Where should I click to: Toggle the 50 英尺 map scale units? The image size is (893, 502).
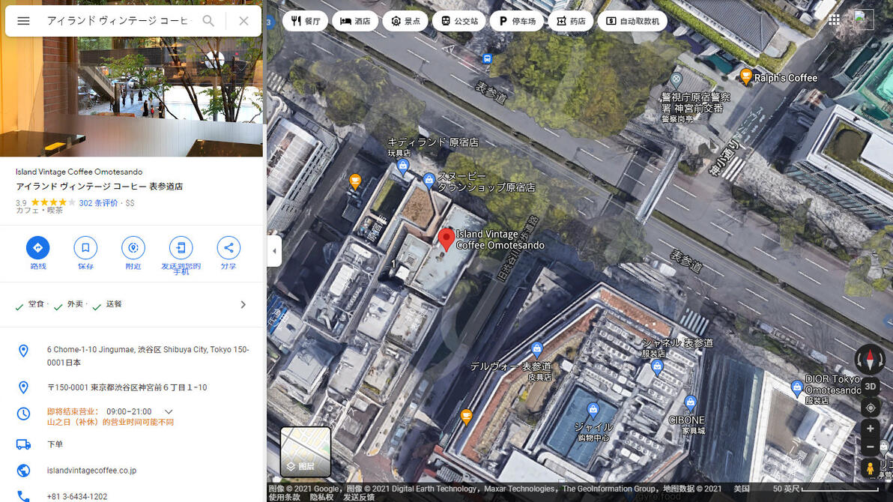tap(826, 489)
